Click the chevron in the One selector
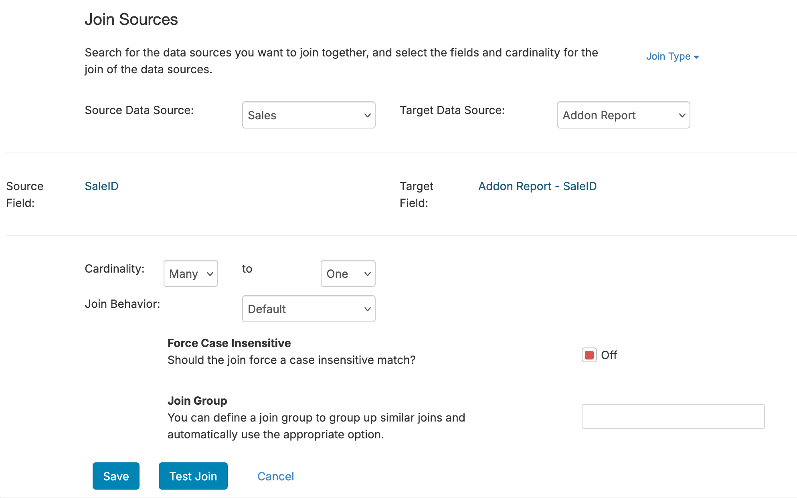797x498 pixels. pos(367,274)
